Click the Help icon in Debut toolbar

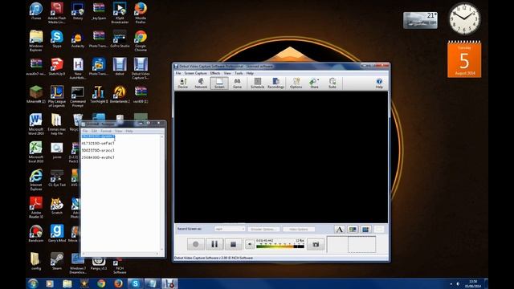point(379,83)
